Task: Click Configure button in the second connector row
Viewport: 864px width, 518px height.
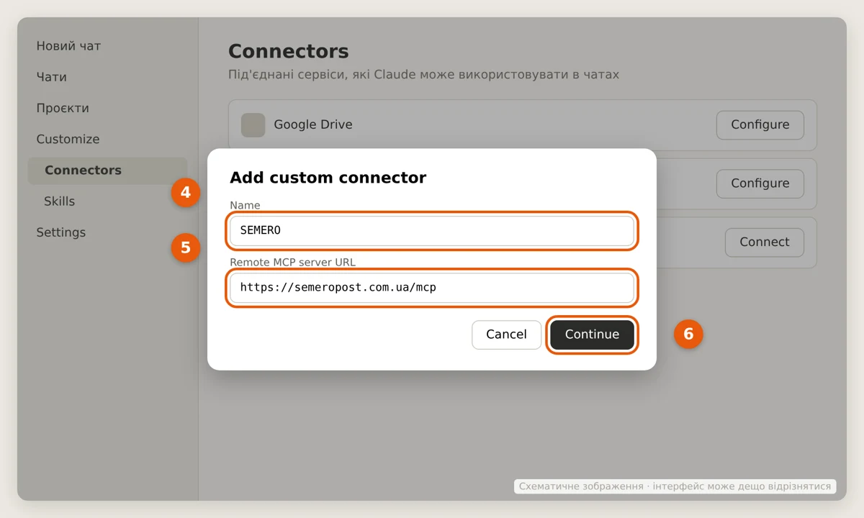Action: pos(760,183)
